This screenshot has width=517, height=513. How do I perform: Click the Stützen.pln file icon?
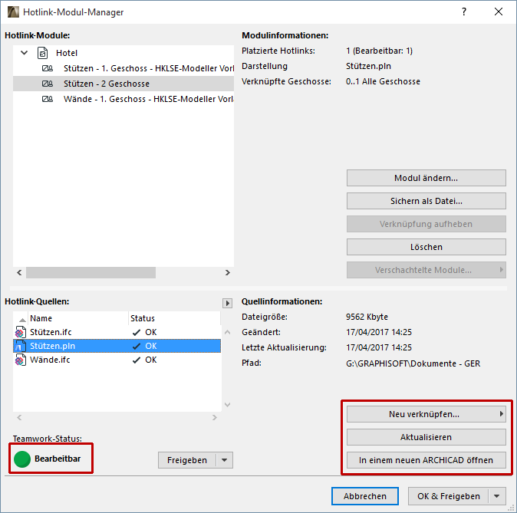pyautogui.click(x=21, y=346)
